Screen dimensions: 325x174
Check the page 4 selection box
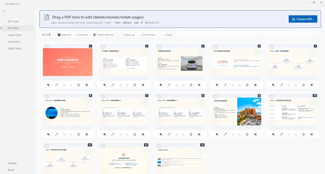[x=215, y=47]
